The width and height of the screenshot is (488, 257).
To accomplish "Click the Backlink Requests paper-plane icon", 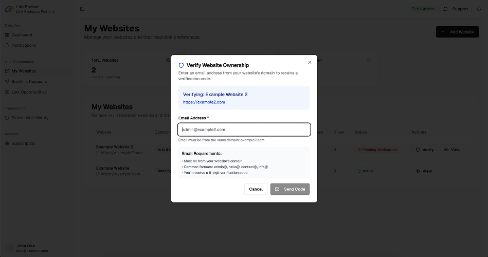I will coord(7,82).
